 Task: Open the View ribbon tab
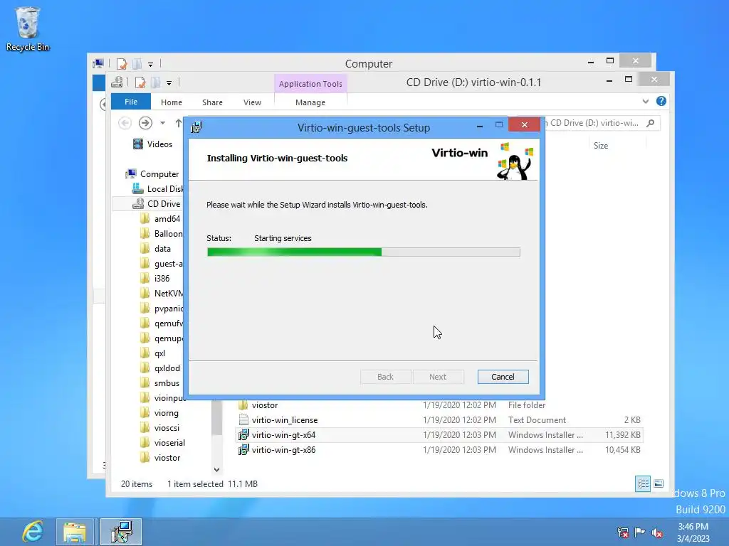pyautogui.click(x=253, y=102)
